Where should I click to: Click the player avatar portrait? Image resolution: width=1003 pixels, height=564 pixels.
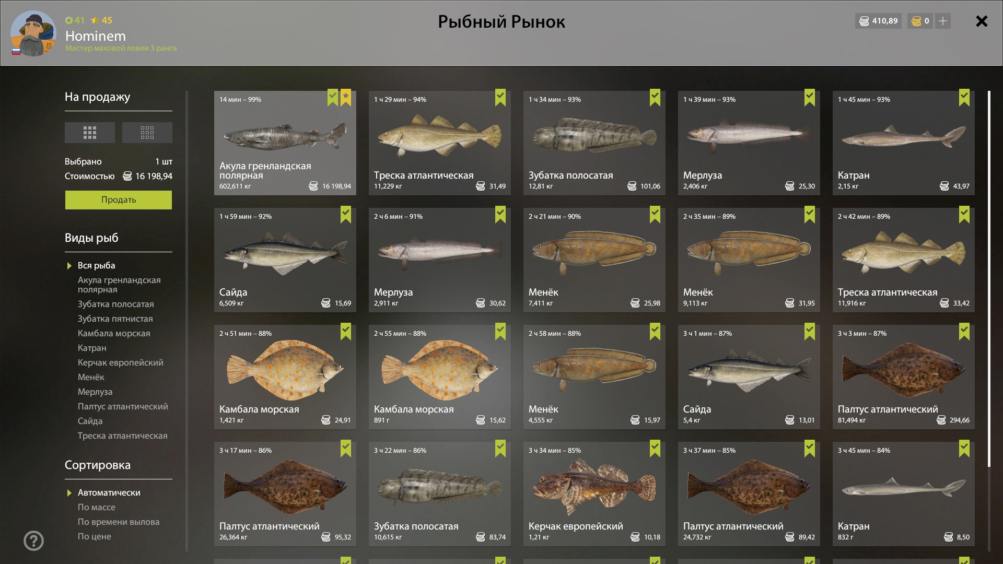point(33,33)
